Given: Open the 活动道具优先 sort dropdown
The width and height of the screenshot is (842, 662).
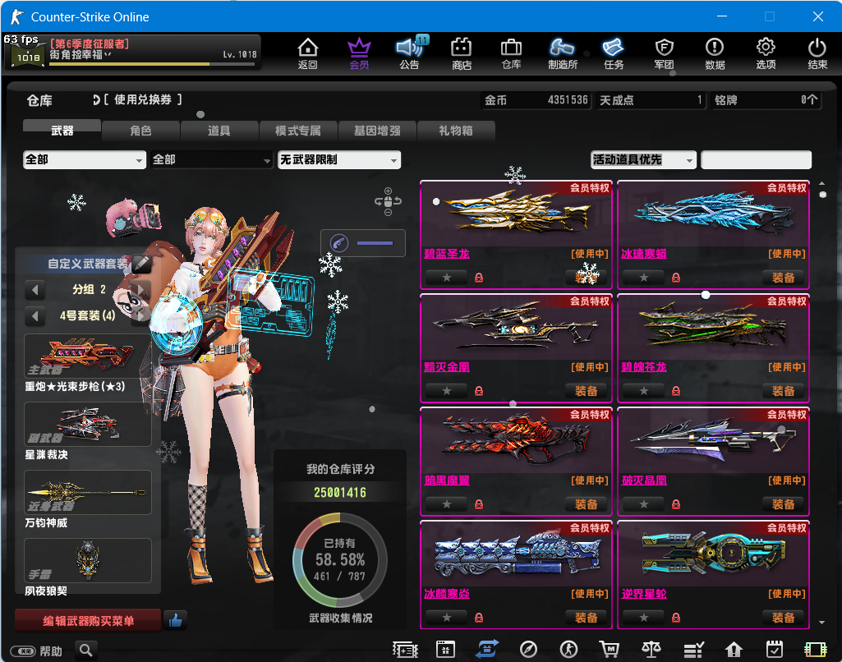Looking at the screenshot, I should point(642,160).
